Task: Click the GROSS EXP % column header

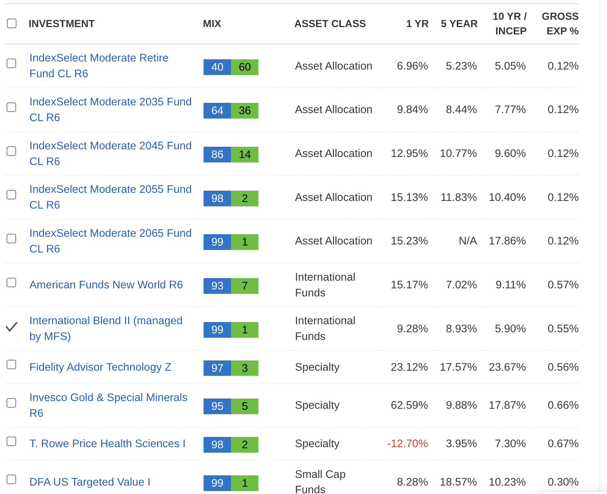Action: click(560, 24)
